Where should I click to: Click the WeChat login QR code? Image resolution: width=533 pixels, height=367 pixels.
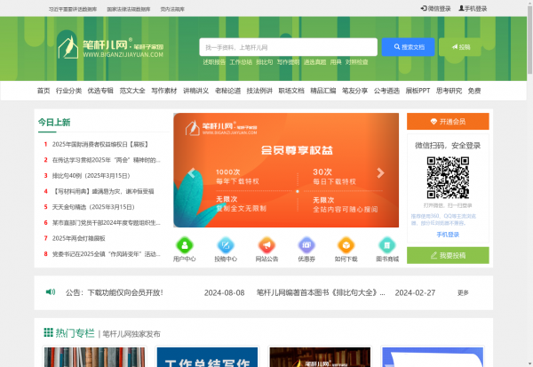point(447,172)
